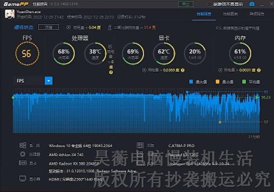Click the 56.23 average value label

266,97
